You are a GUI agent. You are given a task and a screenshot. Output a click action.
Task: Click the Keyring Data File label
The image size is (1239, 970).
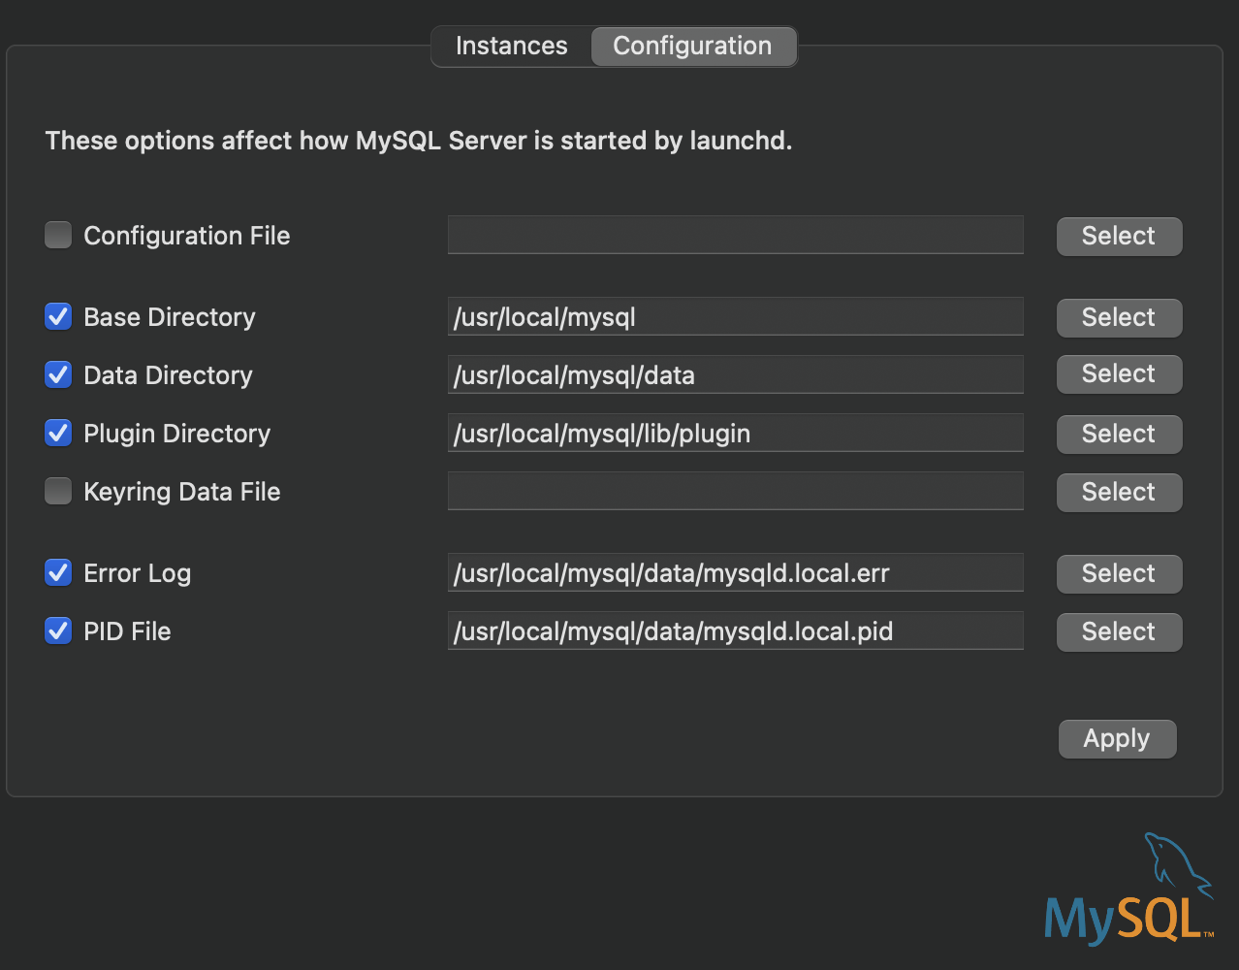(x=182, y=492)
